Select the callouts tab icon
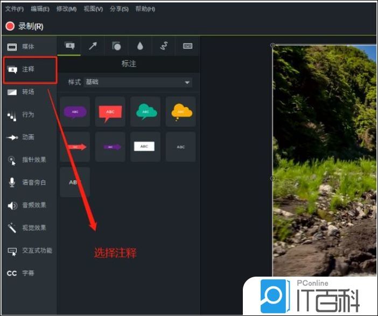This screenshot has width=378, height=316. coord(69,46)
